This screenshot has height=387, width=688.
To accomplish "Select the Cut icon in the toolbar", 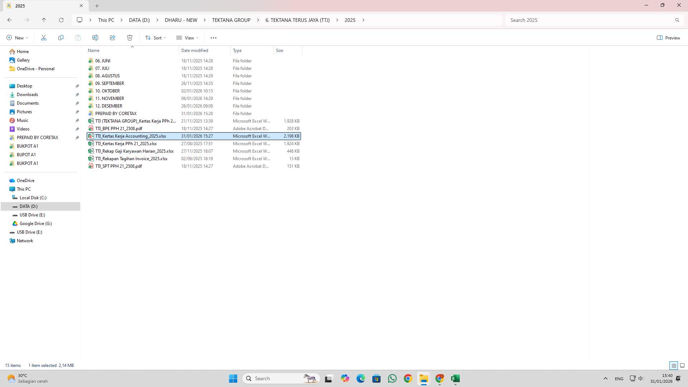I will (x=44, y=38).
